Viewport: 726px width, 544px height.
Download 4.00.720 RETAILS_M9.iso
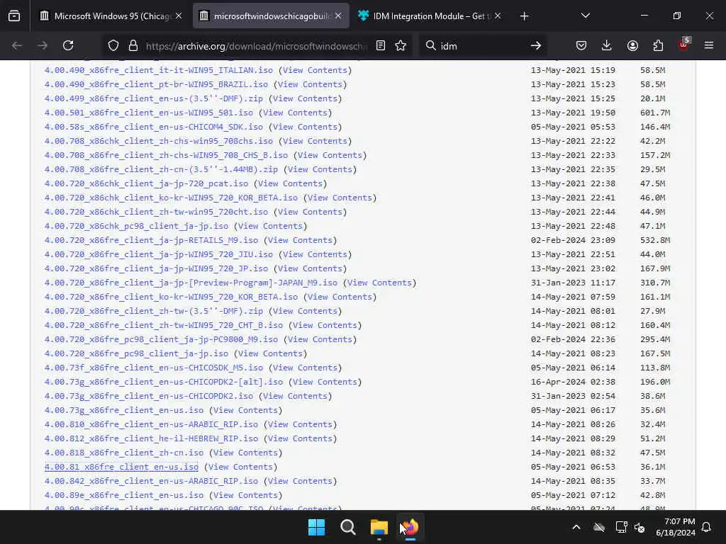pos(151,241)
